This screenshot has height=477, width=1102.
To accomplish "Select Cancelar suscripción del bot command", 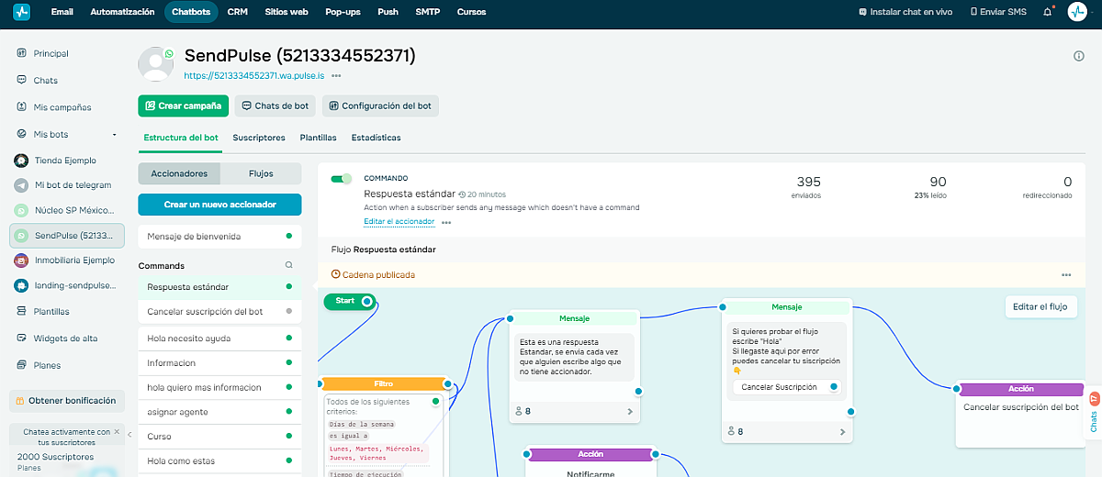I will pos(205,312).
